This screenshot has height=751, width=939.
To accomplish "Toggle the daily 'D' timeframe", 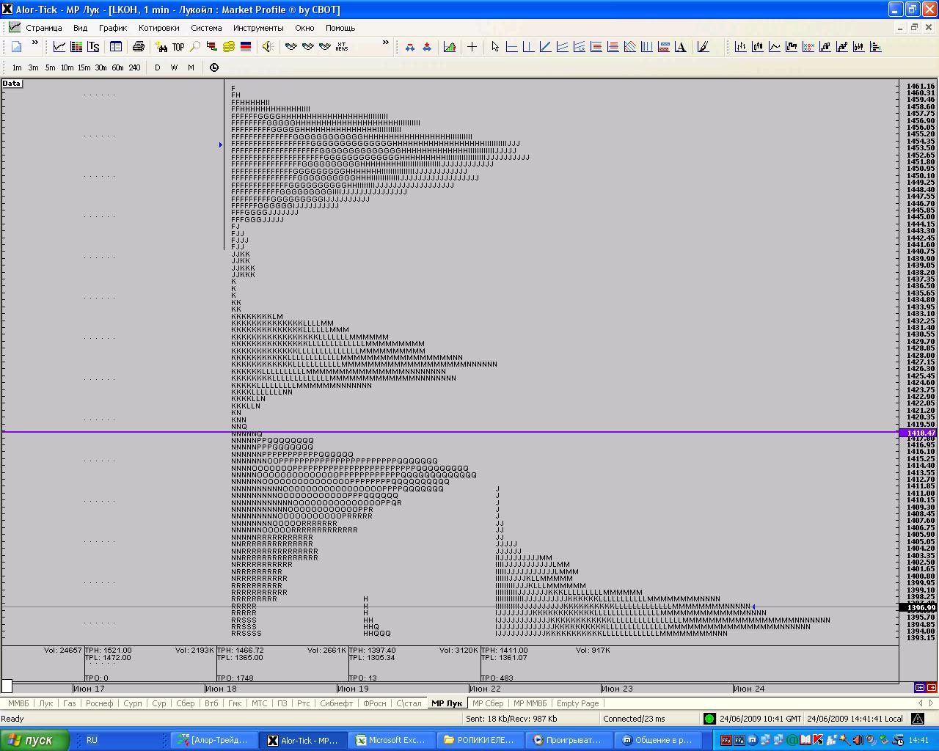I will (x=157, y=67).
